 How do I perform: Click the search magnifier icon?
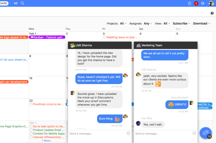22,3
